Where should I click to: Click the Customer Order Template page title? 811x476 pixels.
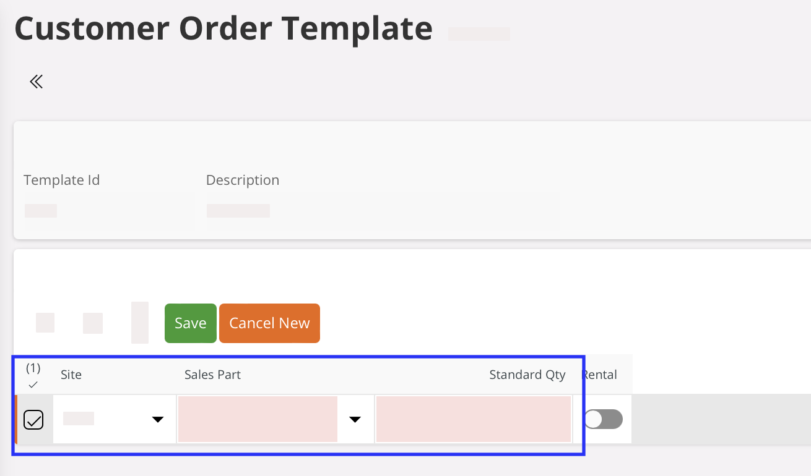[x=223, y=28]
